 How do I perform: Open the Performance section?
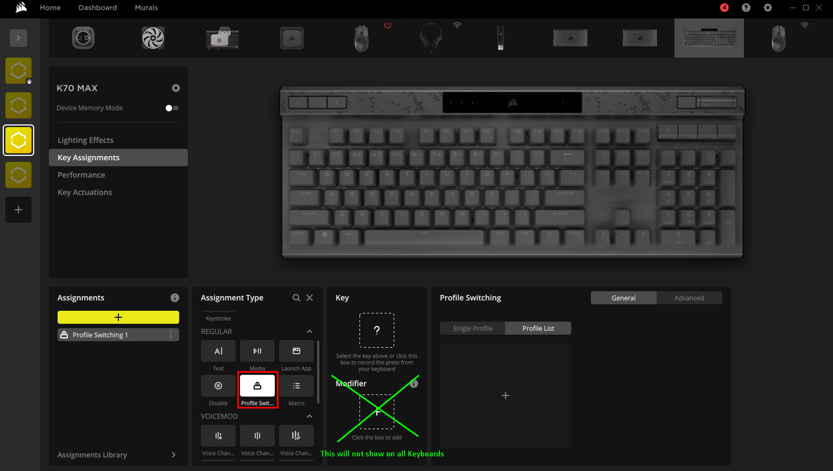[x=81, y=174]
